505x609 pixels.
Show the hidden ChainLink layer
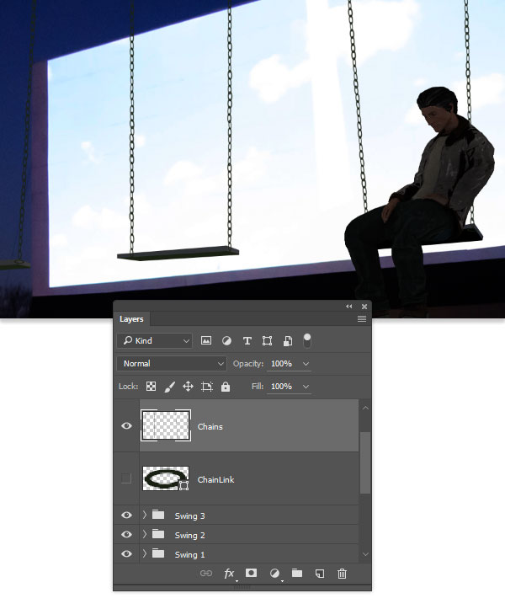click(x=126, y=478)
